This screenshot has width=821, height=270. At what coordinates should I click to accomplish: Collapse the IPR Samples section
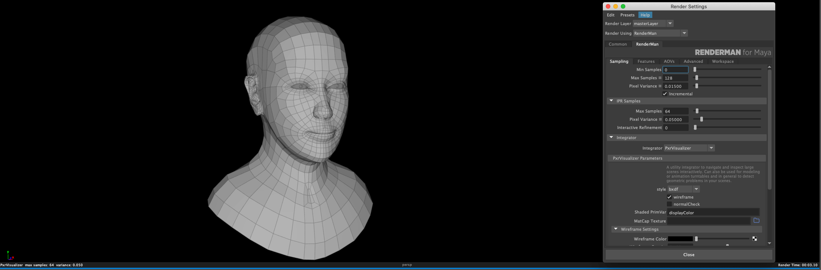pos(611,101)
